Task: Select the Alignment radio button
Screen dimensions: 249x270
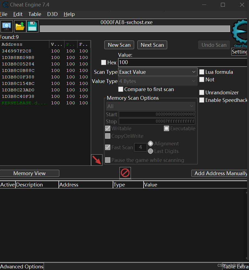Action: (x=151, y=144)
